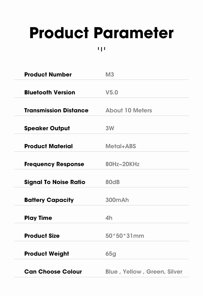This screenshot has width=203, height=296.
Task: Select the 50*50*31mm product size value
Action: point(125,236)
